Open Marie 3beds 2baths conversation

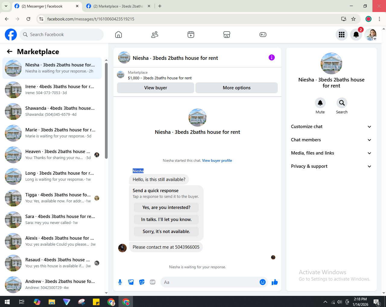(52, 133)
